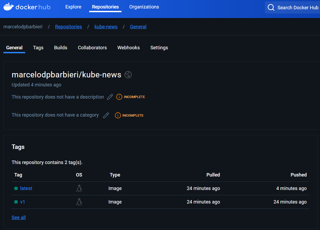Viewport: 320px width, 230px height.
Task: Edit repository description pencil icon
Action: tap(110, 97)
